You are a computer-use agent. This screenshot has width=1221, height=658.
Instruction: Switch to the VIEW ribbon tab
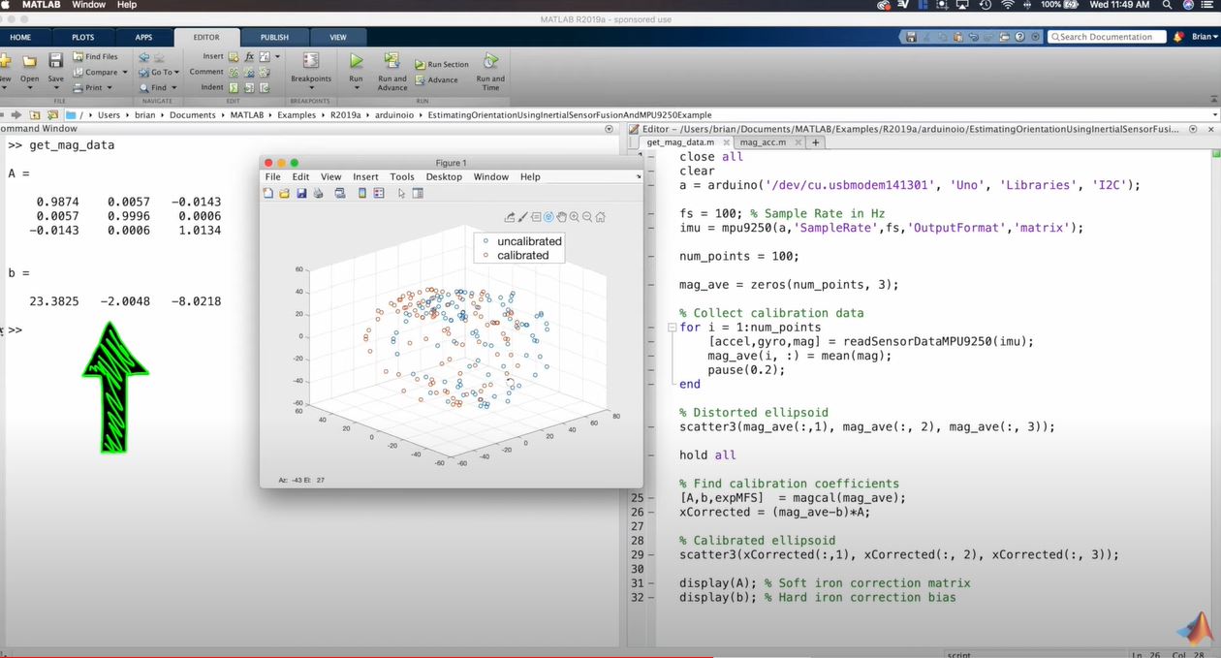click(x=337, y=38)
